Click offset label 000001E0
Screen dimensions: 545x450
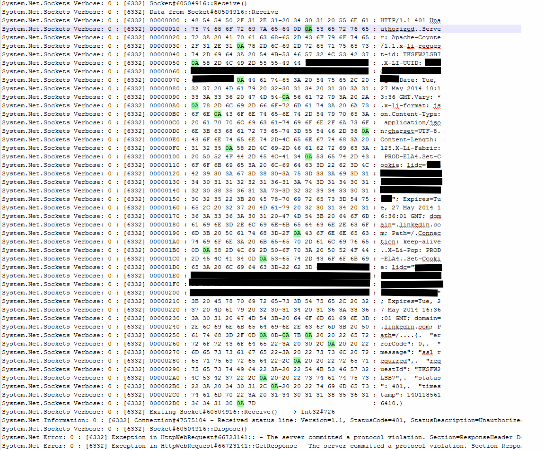coord(165,276)
